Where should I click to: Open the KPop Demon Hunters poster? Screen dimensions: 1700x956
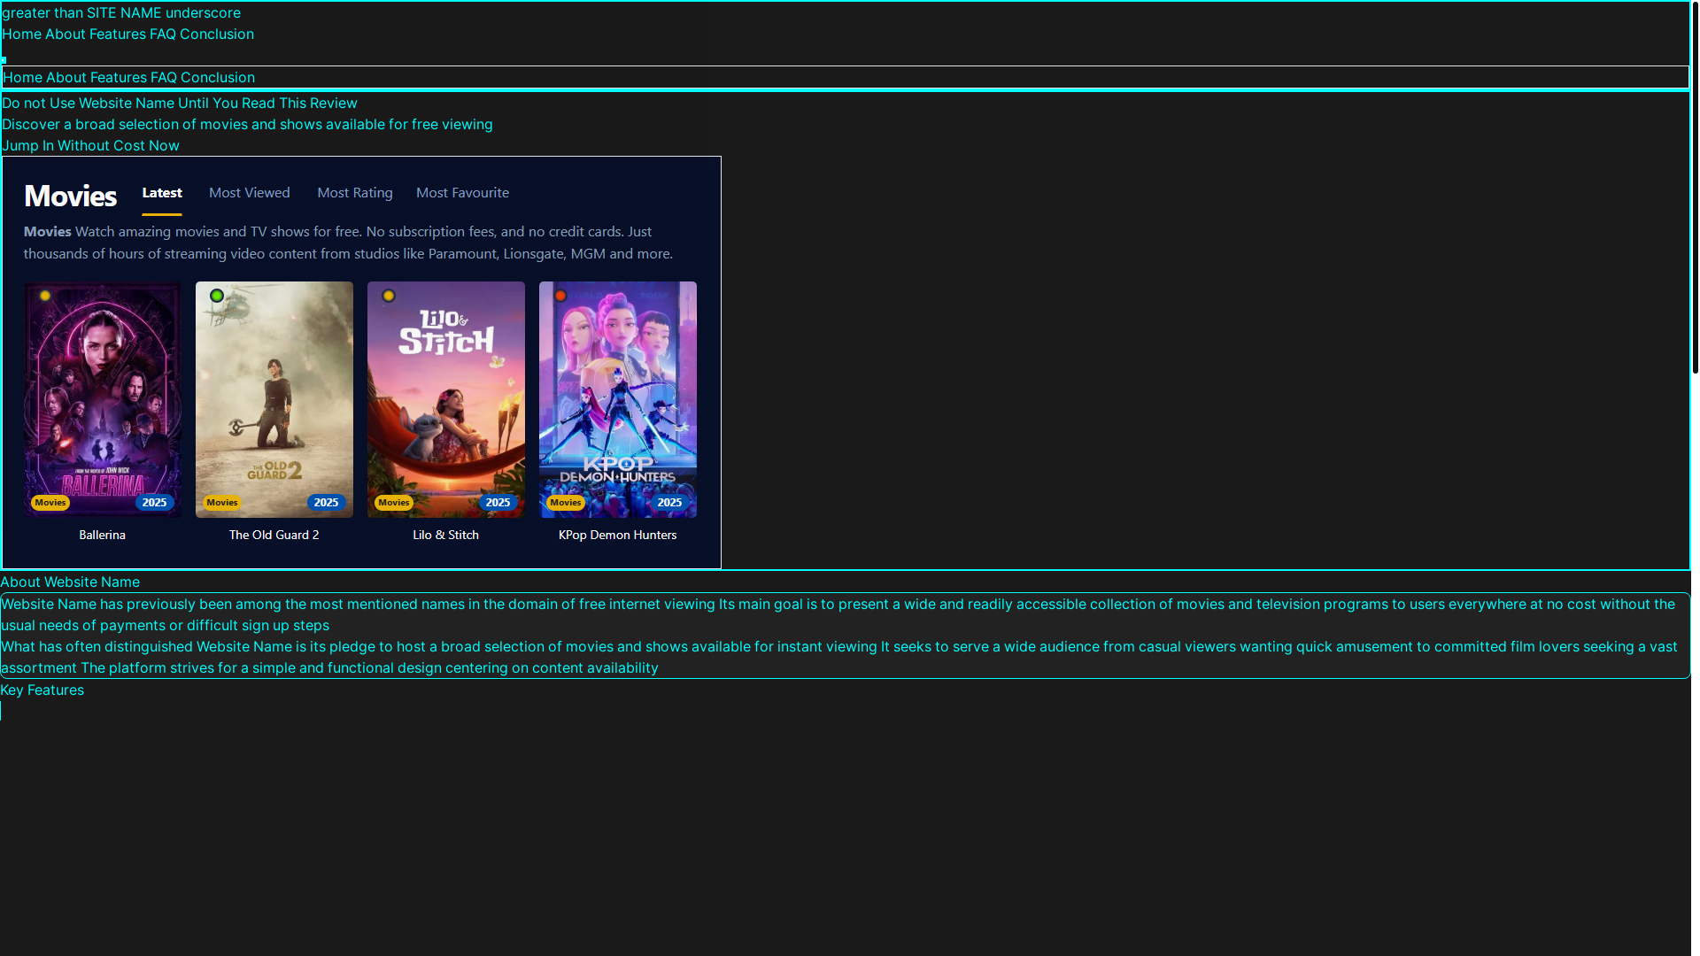[x=618, y=399]
